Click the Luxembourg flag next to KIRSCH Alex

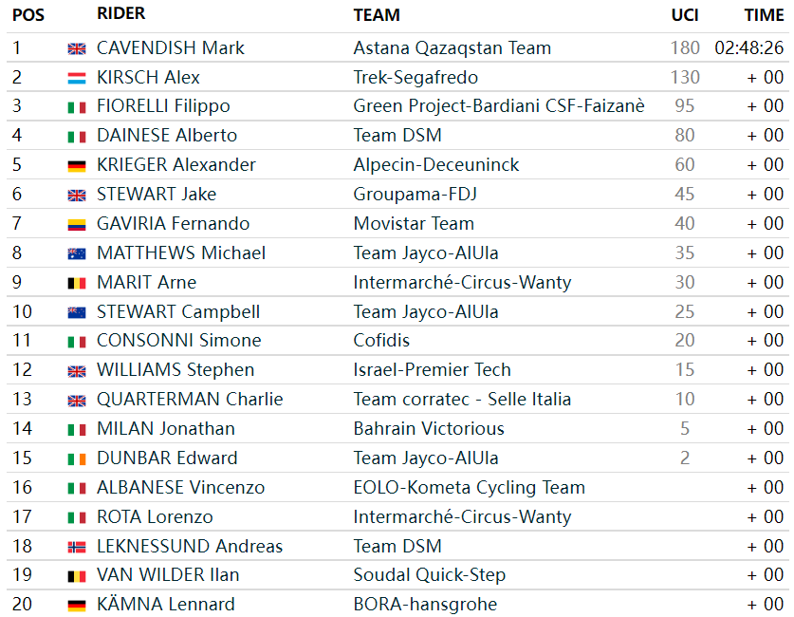click(77, 78)
